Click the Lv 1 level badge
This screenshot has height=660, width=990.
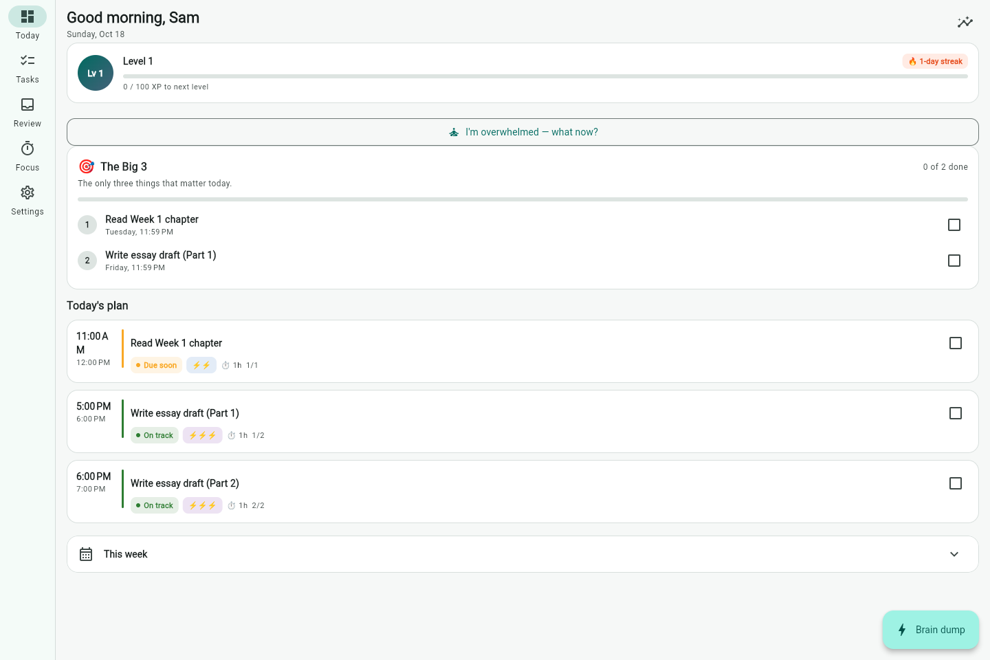coord(96,73)
